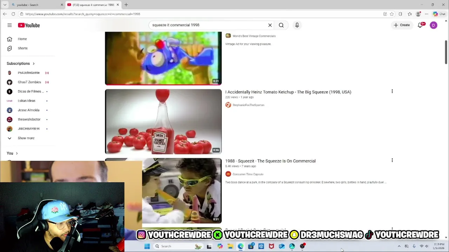Screen dimensions: 449x252
Task: Open the Wi-Fi network icon in tray
Action: tap(421, 246)
